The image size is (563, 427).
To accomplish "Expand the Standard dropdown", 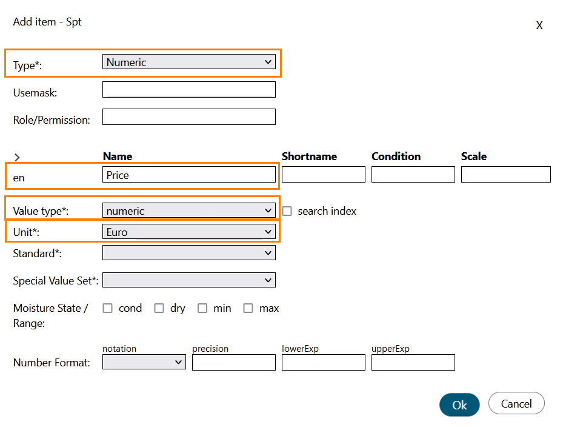I will (x=188, y=253).
